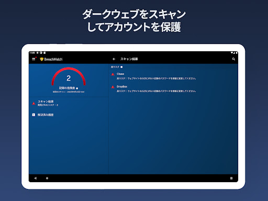Click the BreachWatch title text
The height and width of the screenshot is (201, 268).
(x=53, y=59)
